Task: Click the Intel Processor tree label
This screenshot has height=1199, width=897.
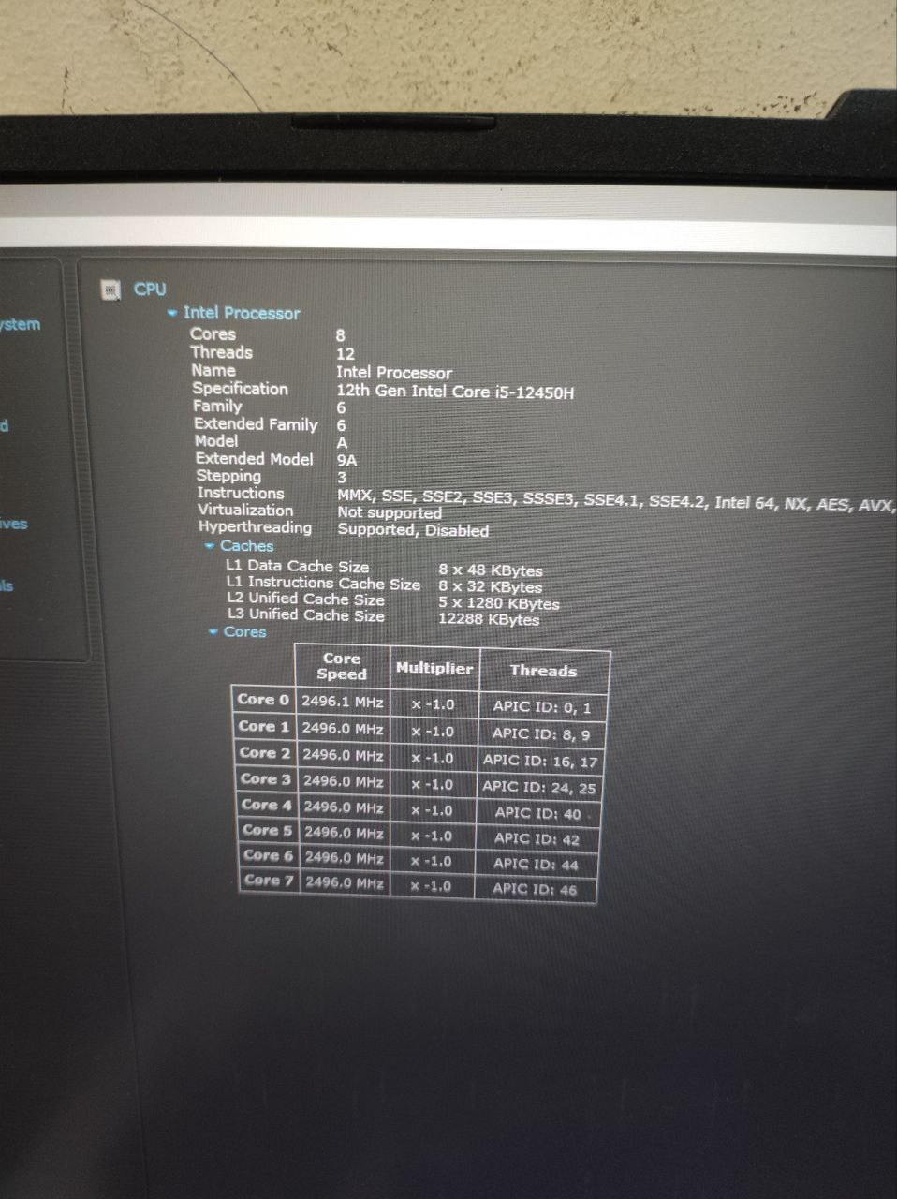Action: tap(242, 314)
